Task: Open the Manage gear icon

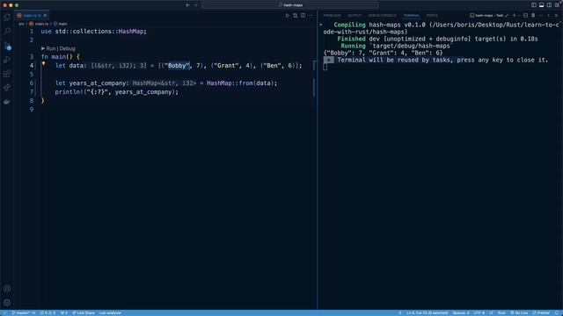Action: [x=7, y=303]
